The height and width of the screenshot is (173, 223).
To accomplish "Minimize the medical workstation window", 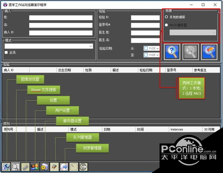I will point(191,5).
